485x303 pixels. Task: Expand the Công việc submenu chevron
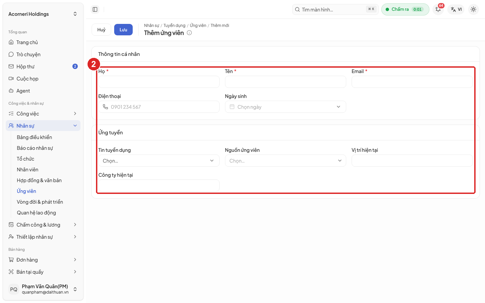[x=75, y=113]
